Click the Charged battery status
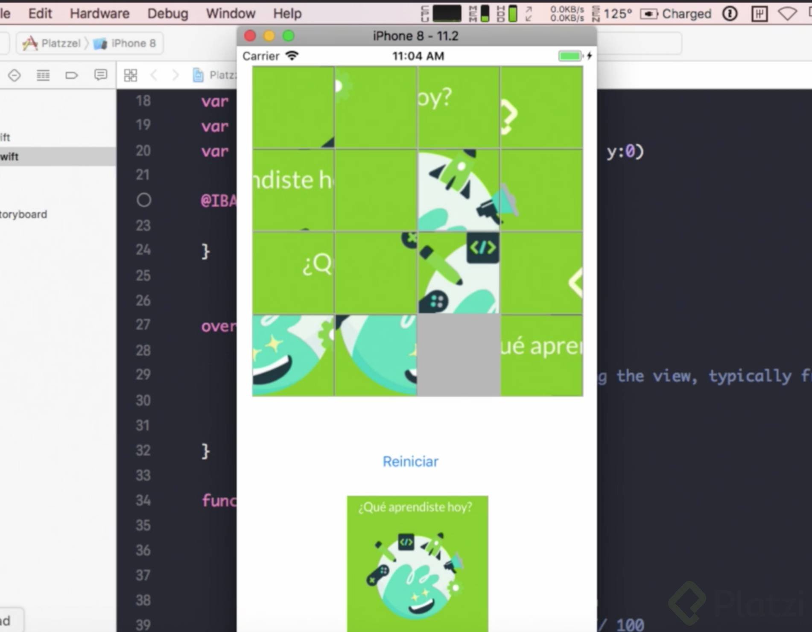This screenshot has width=812, height=632. point(676,14)
